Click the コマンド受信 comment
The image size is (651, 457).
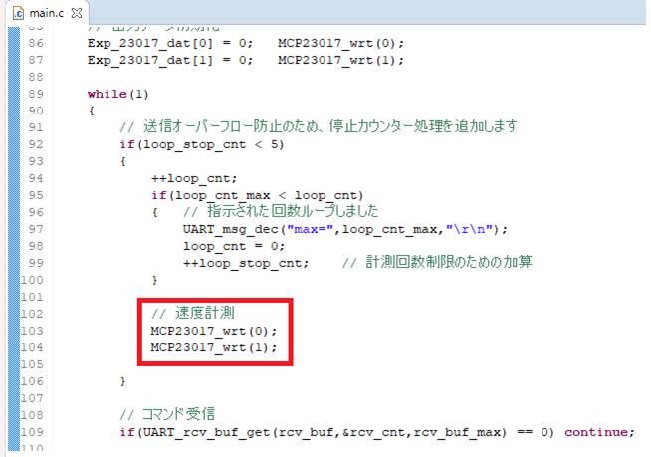click(171, 414)
